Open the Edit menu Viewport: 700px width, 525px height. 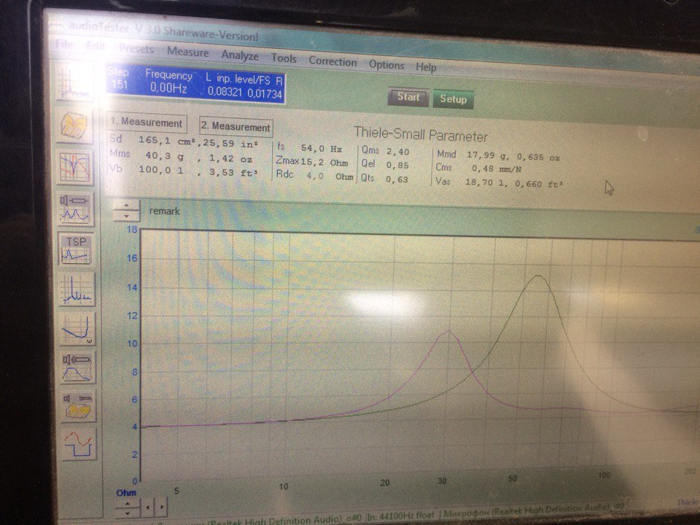click(96, 47)
